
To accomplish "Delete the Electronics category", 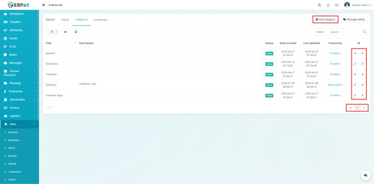I will [x=362, y=64].
